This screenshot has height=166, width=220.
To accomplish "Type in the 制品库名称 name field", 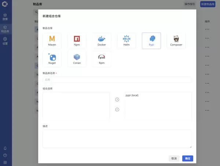I will point(121,80).
